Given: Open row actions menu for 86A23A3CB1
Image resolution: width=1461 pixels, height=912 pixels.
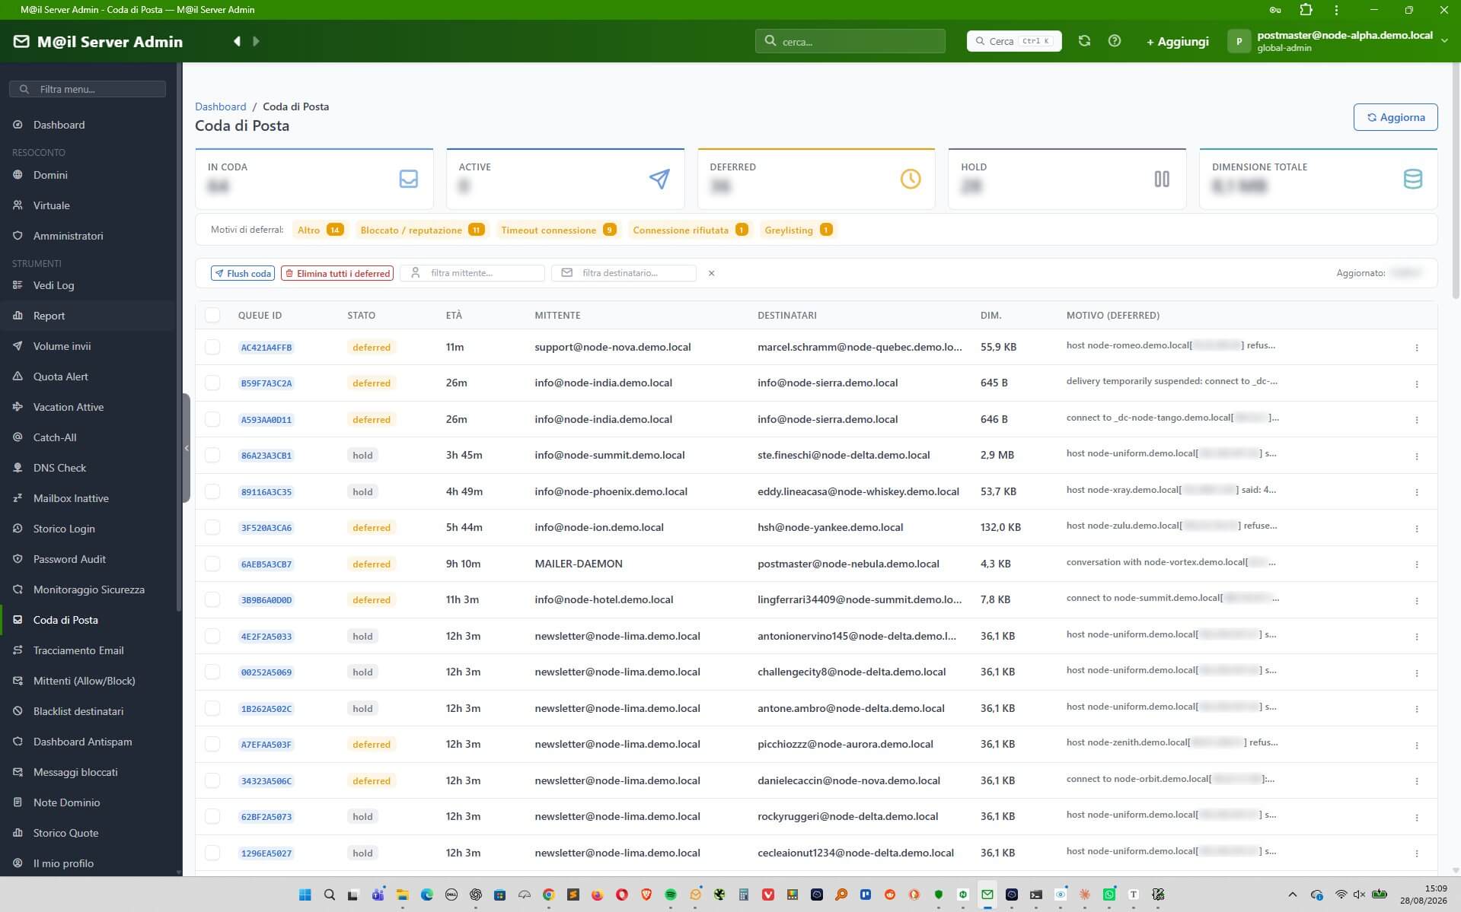Looking at the screenshot, I should point(1417,456).
